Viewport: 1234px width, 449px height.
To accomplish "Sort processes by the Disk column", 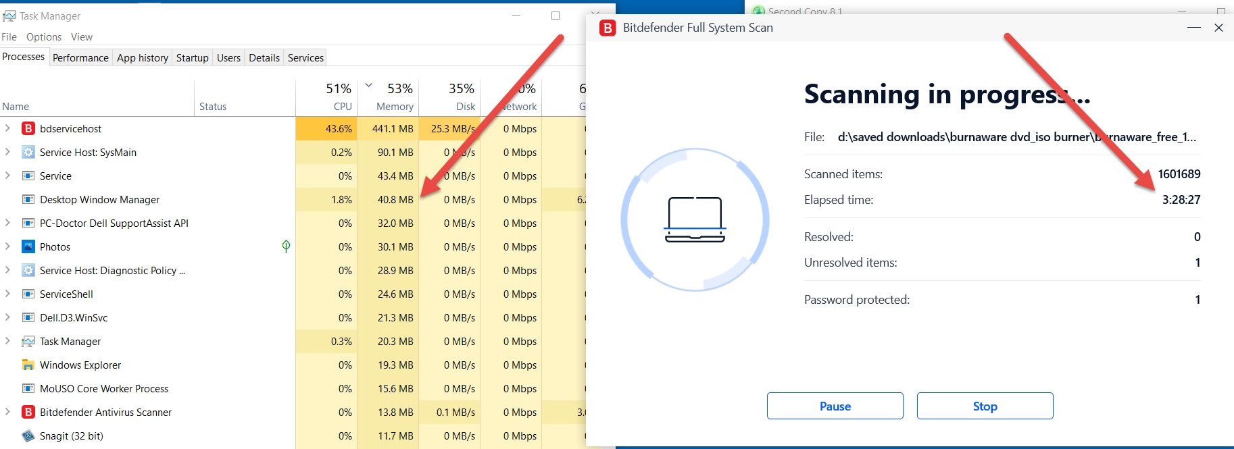I will click(x=449, y=99).
